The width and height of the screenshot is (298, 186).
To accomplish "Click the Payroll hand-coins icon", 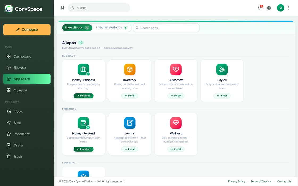I will click(x=222, y=69).
